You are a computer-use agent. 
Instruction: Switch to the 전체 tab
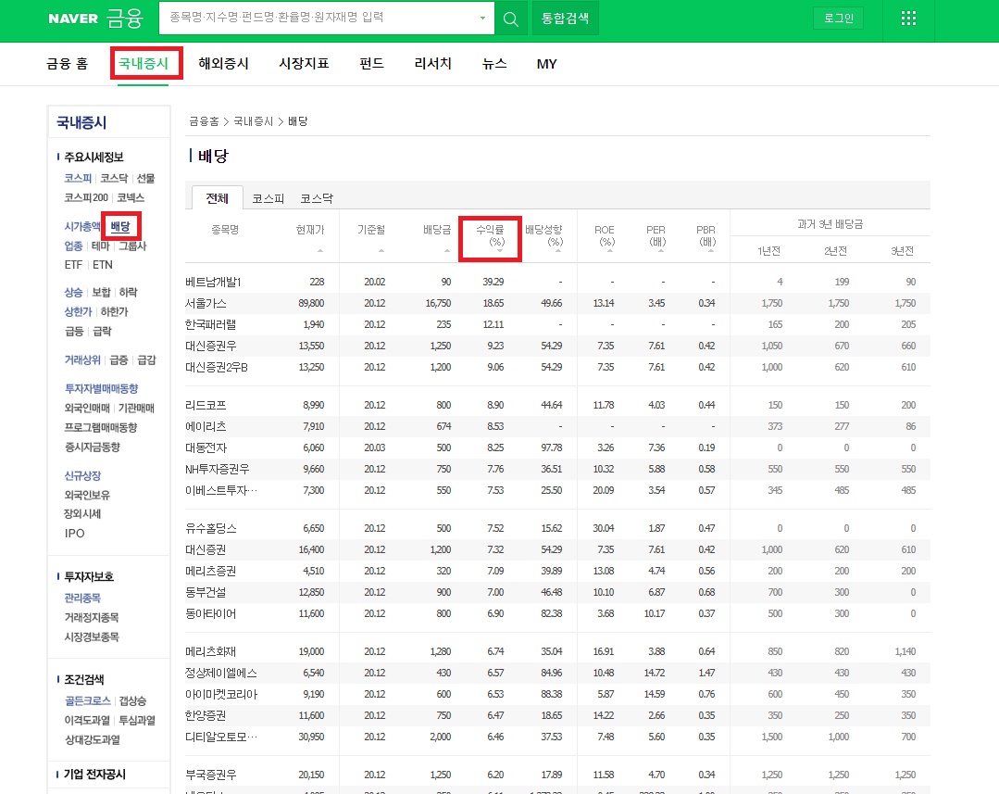coord(218,198)
